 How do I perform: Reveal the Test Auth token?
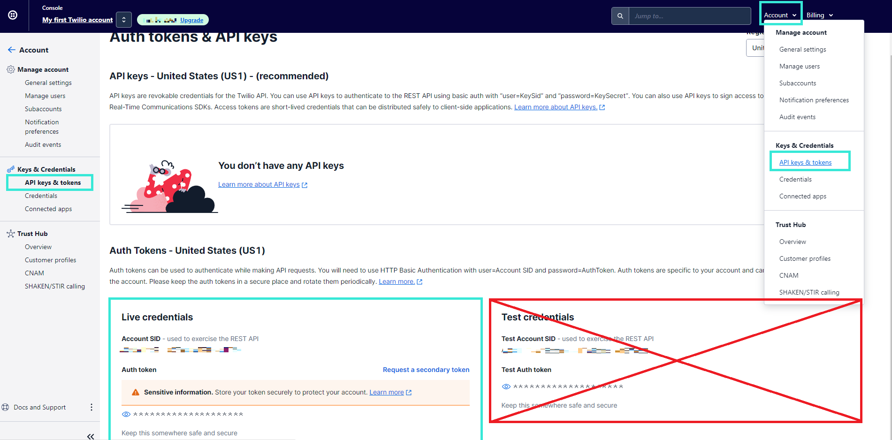506,387
